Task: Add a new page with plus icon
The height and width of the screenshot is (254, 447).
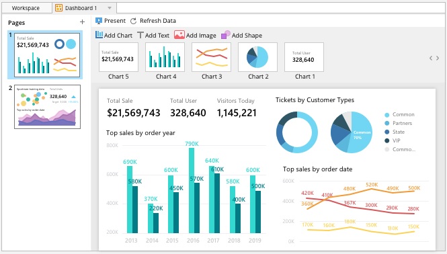Action: pyautogui.click(x=82, y=22)
